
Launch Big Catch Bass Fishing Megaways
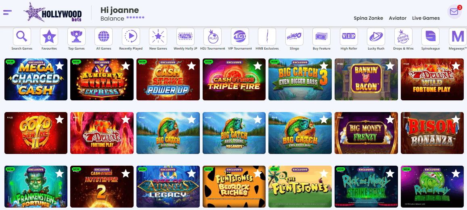pyautogui.click(x=234, y=133)
